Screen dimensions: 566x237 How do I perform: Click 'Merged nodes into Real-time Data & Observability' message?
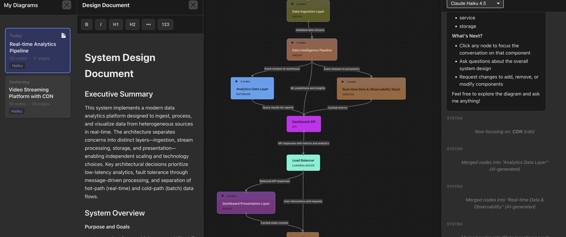point(504,203)
